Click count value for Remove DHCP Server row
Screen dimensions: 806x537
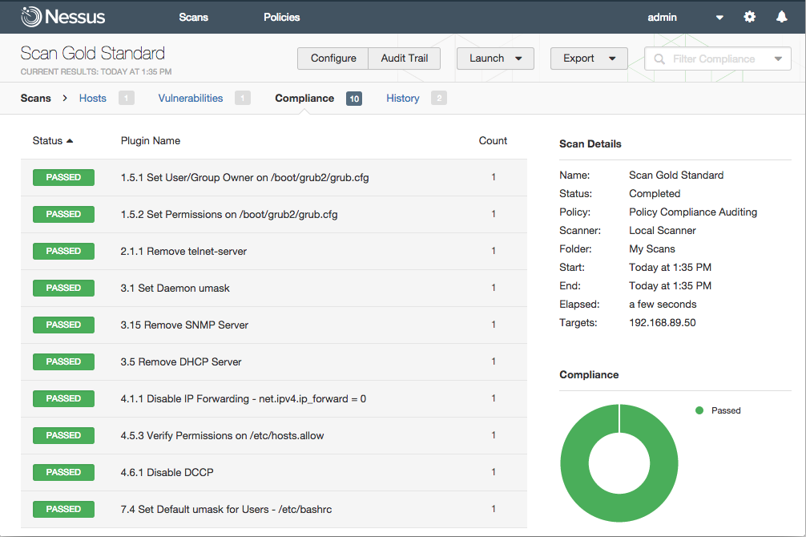pyautogui.click(x=494, y=361)
